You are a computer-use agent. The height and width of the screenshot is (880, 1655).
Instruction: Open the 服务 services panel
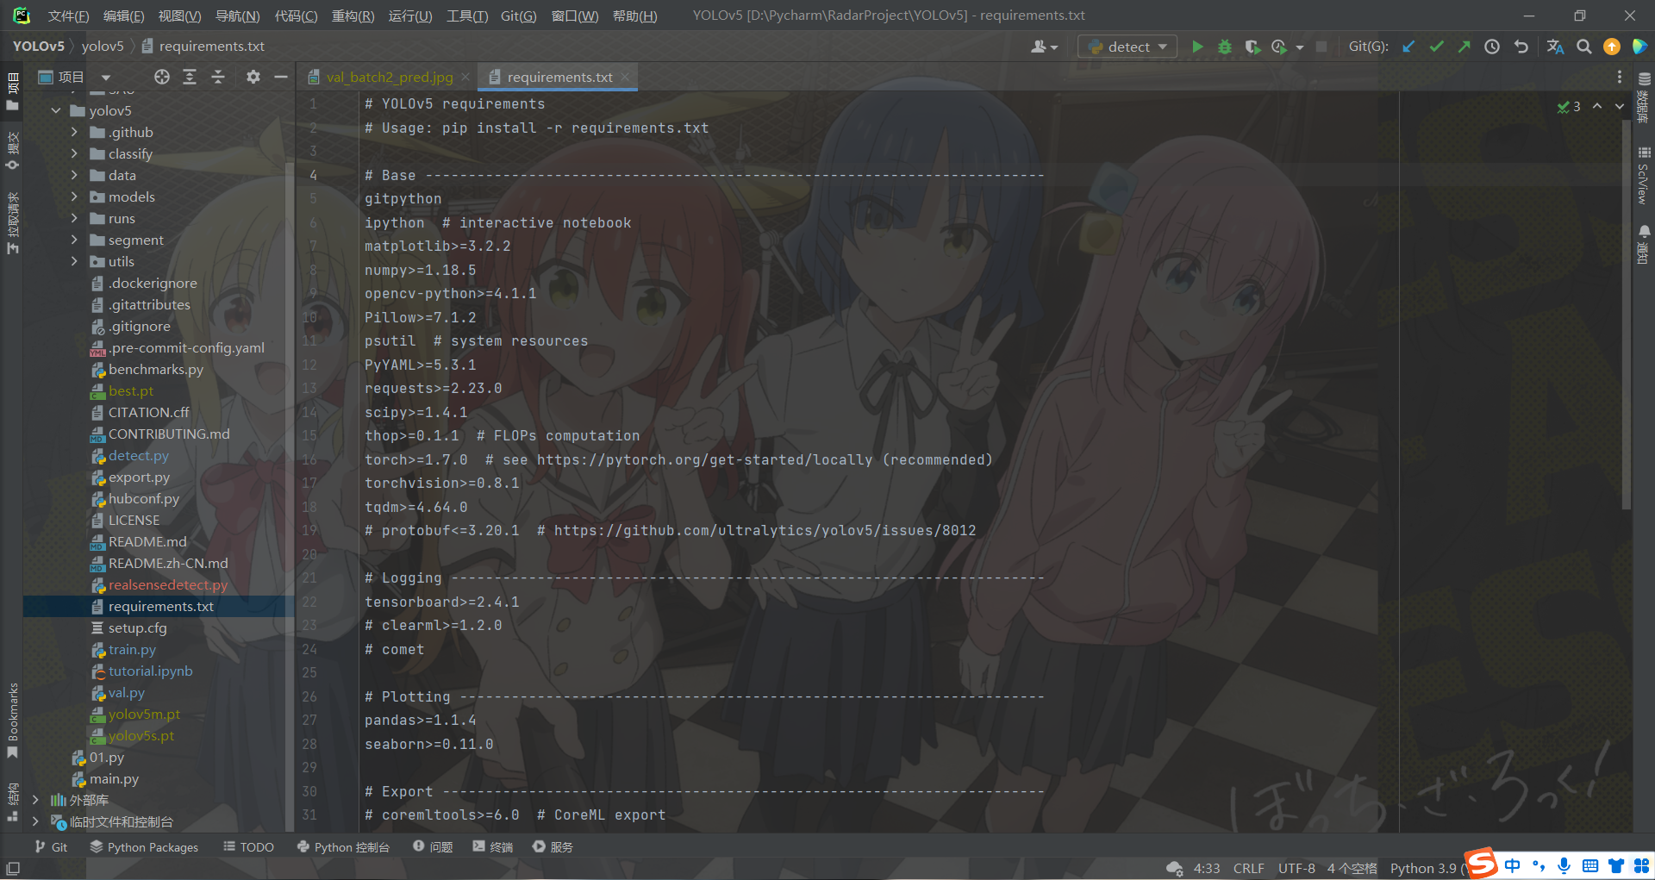pyautogui.click(x=553, y=847)
